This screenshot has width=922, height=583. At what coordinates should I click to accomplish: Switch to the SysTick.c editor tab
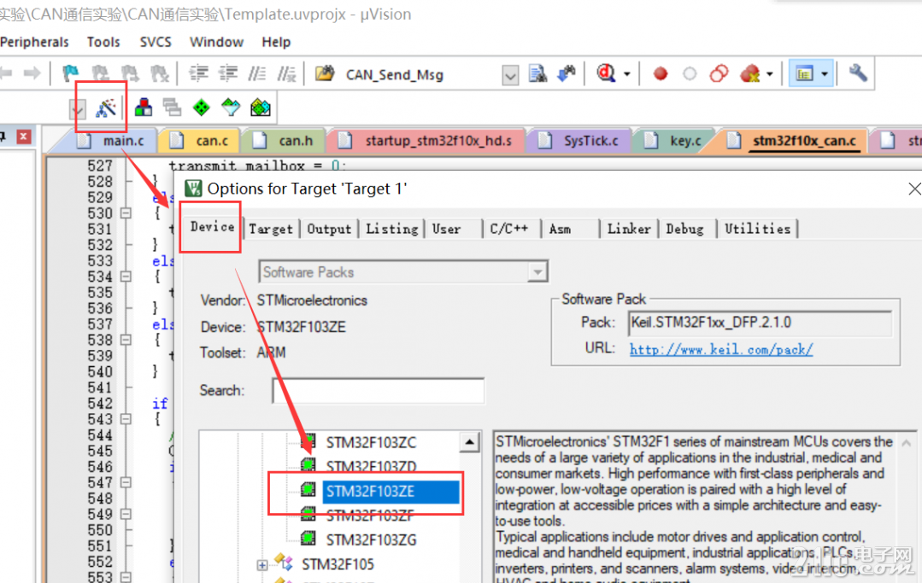580,141
